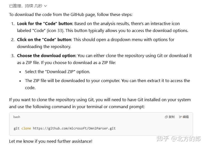
Task: Click the paragraph about cloning with Git
Action: [x=100, y=103]
